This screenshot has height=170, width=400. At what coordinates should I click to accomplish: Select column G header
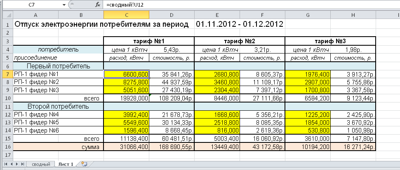point(308,15)
